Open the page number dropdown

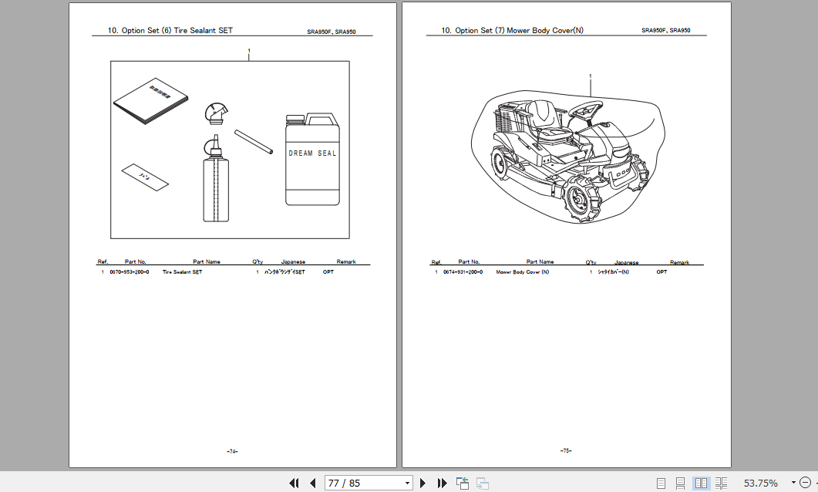tap(407, 482)
